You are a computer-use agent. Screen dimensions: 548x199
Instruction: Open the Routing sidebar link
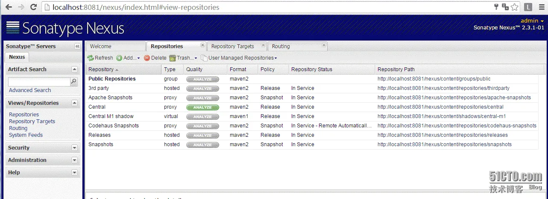coord(18,128)
